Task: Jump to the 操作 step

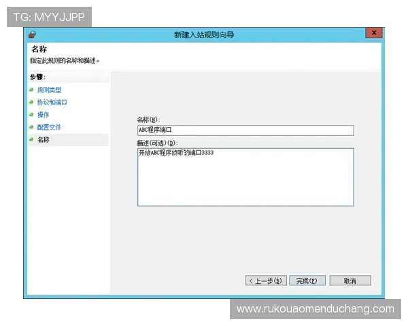Action: pyautogui.click(x=43, y=115)
